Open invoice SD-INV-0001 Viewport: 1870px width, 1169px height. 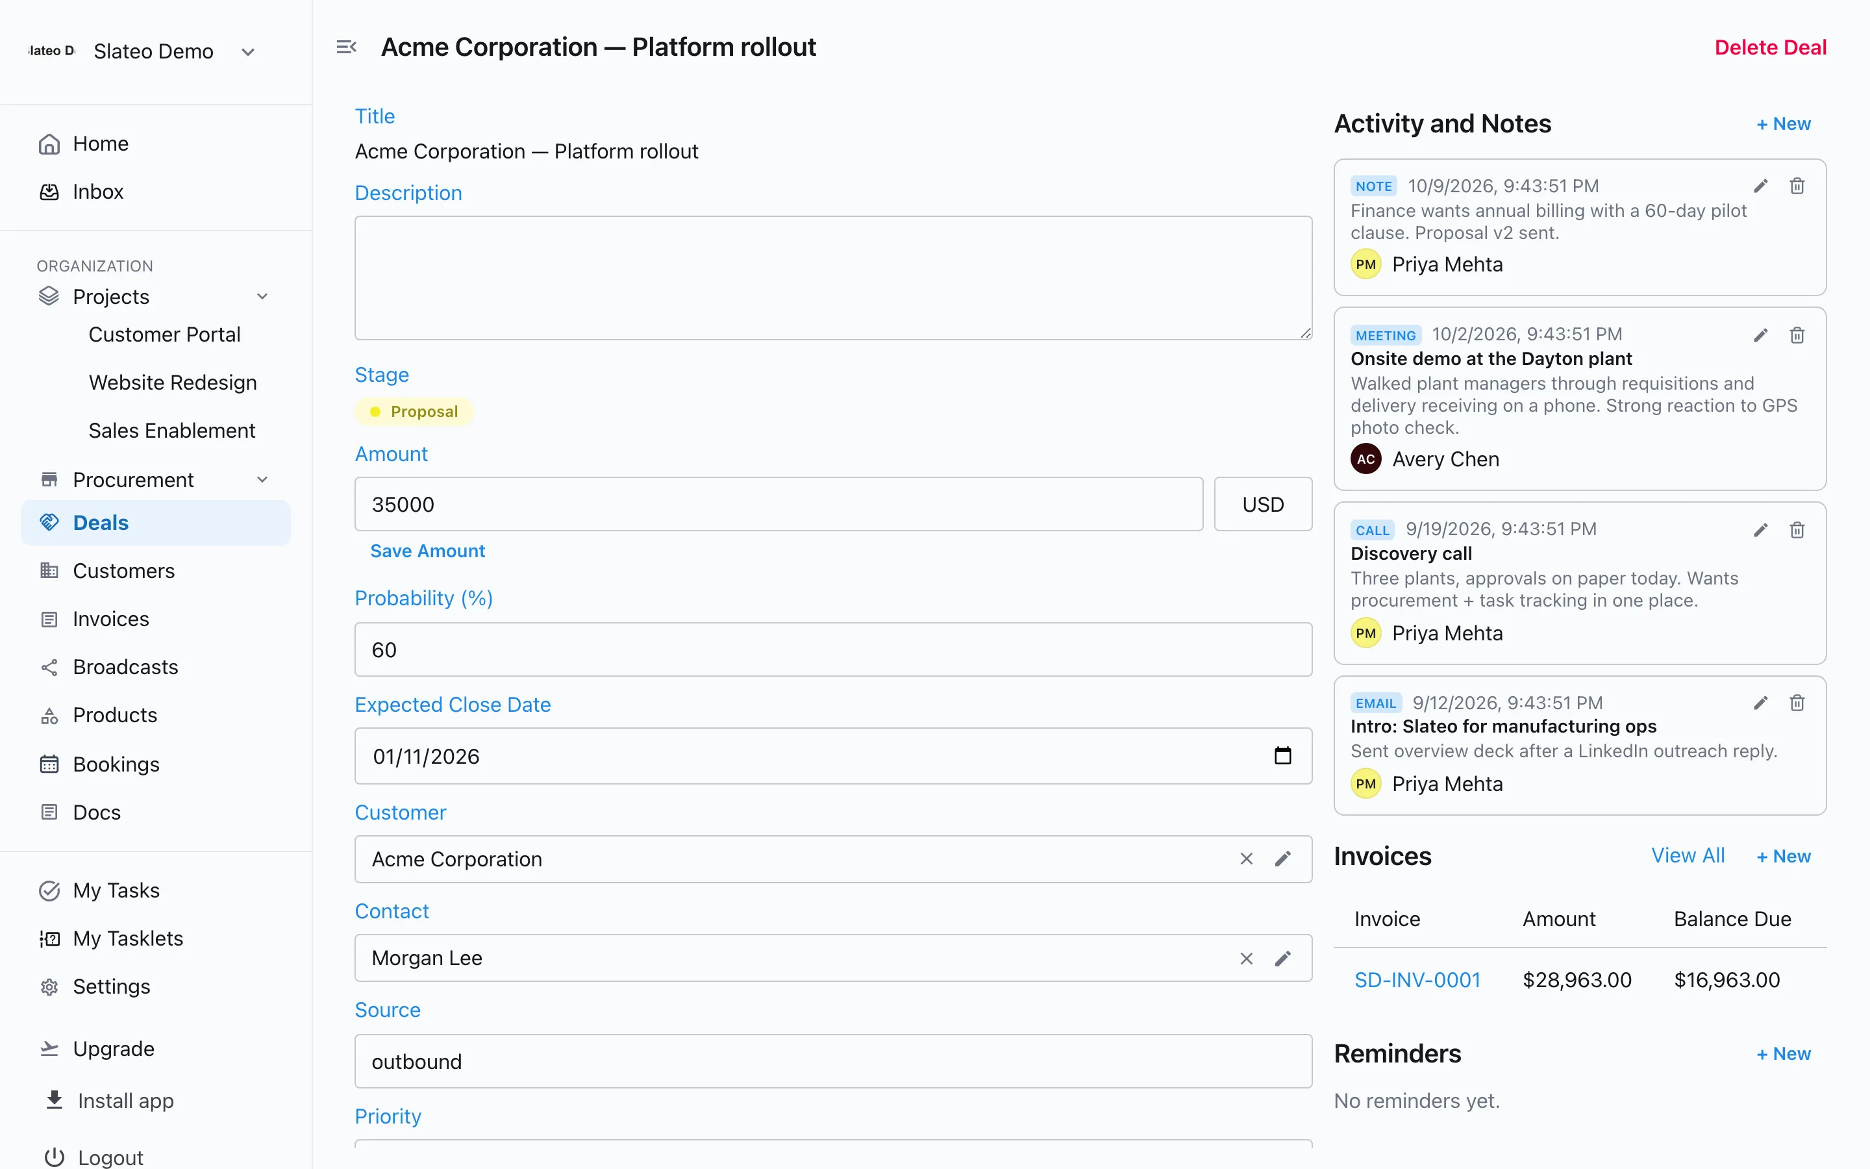(1417, 979)
